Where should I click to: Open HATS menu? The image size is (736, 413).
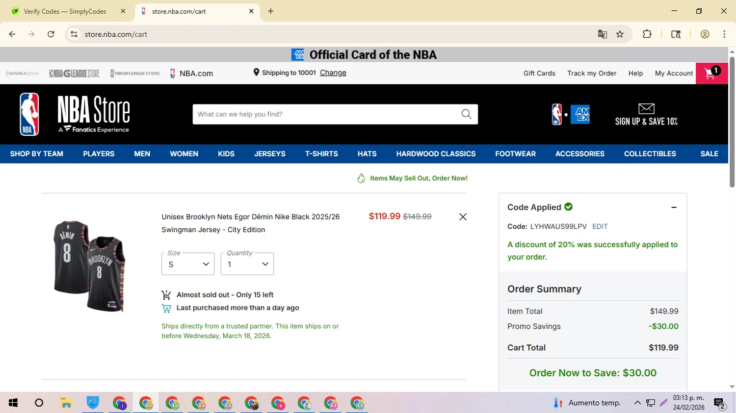367,154
